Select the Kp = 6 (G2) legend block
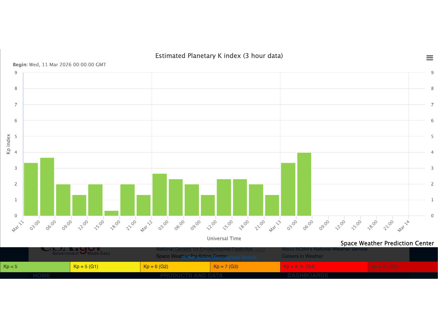Viewport: 438px width, 328px height. (x=175, y=267)
